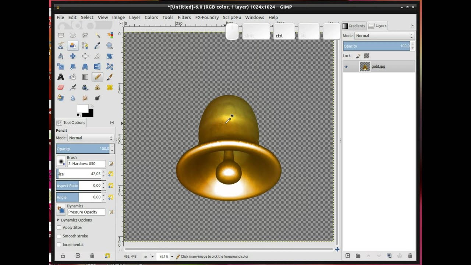Create a new layer group
This screenshot has width=471, height=265.
(x=358, y=256)
